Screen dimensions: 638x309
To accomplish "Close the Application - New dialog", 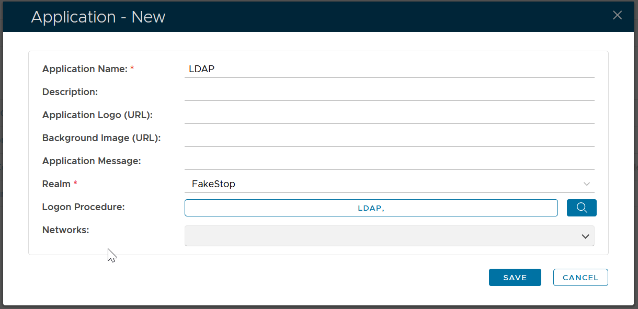I will (x=617, y=15).
